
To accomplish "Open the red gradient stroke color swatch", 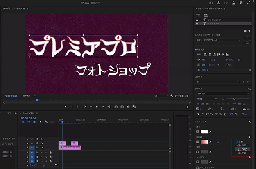I will pyautogui.click(x=204, y=142).
